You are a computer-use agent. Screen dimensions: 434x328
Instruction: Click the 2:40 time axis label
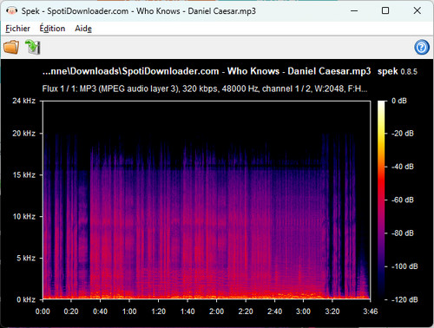point(274,312)
